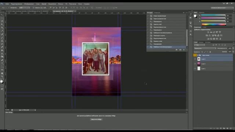Toggle visibility of the layer group
The height and width of the screenshot is (132, 235).
(x=195, y=55)
